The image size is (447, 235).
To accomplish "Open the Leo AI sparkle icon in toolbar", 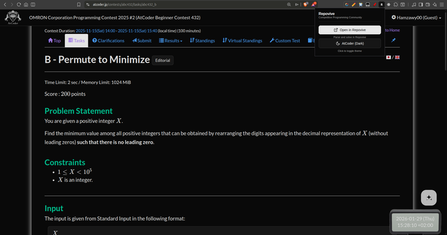I will (x=435, y=5).
